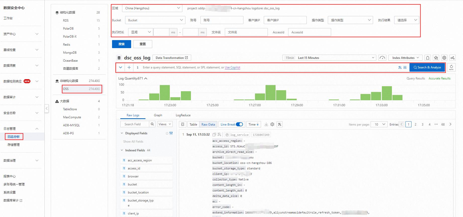463x217 pixels.
Task: Click the dashboard gauge icon
Action: [x=382, y=58]
